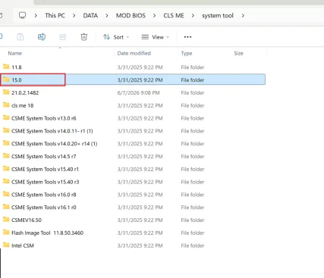Click the Paste clipboard icon

coord(20,37)
